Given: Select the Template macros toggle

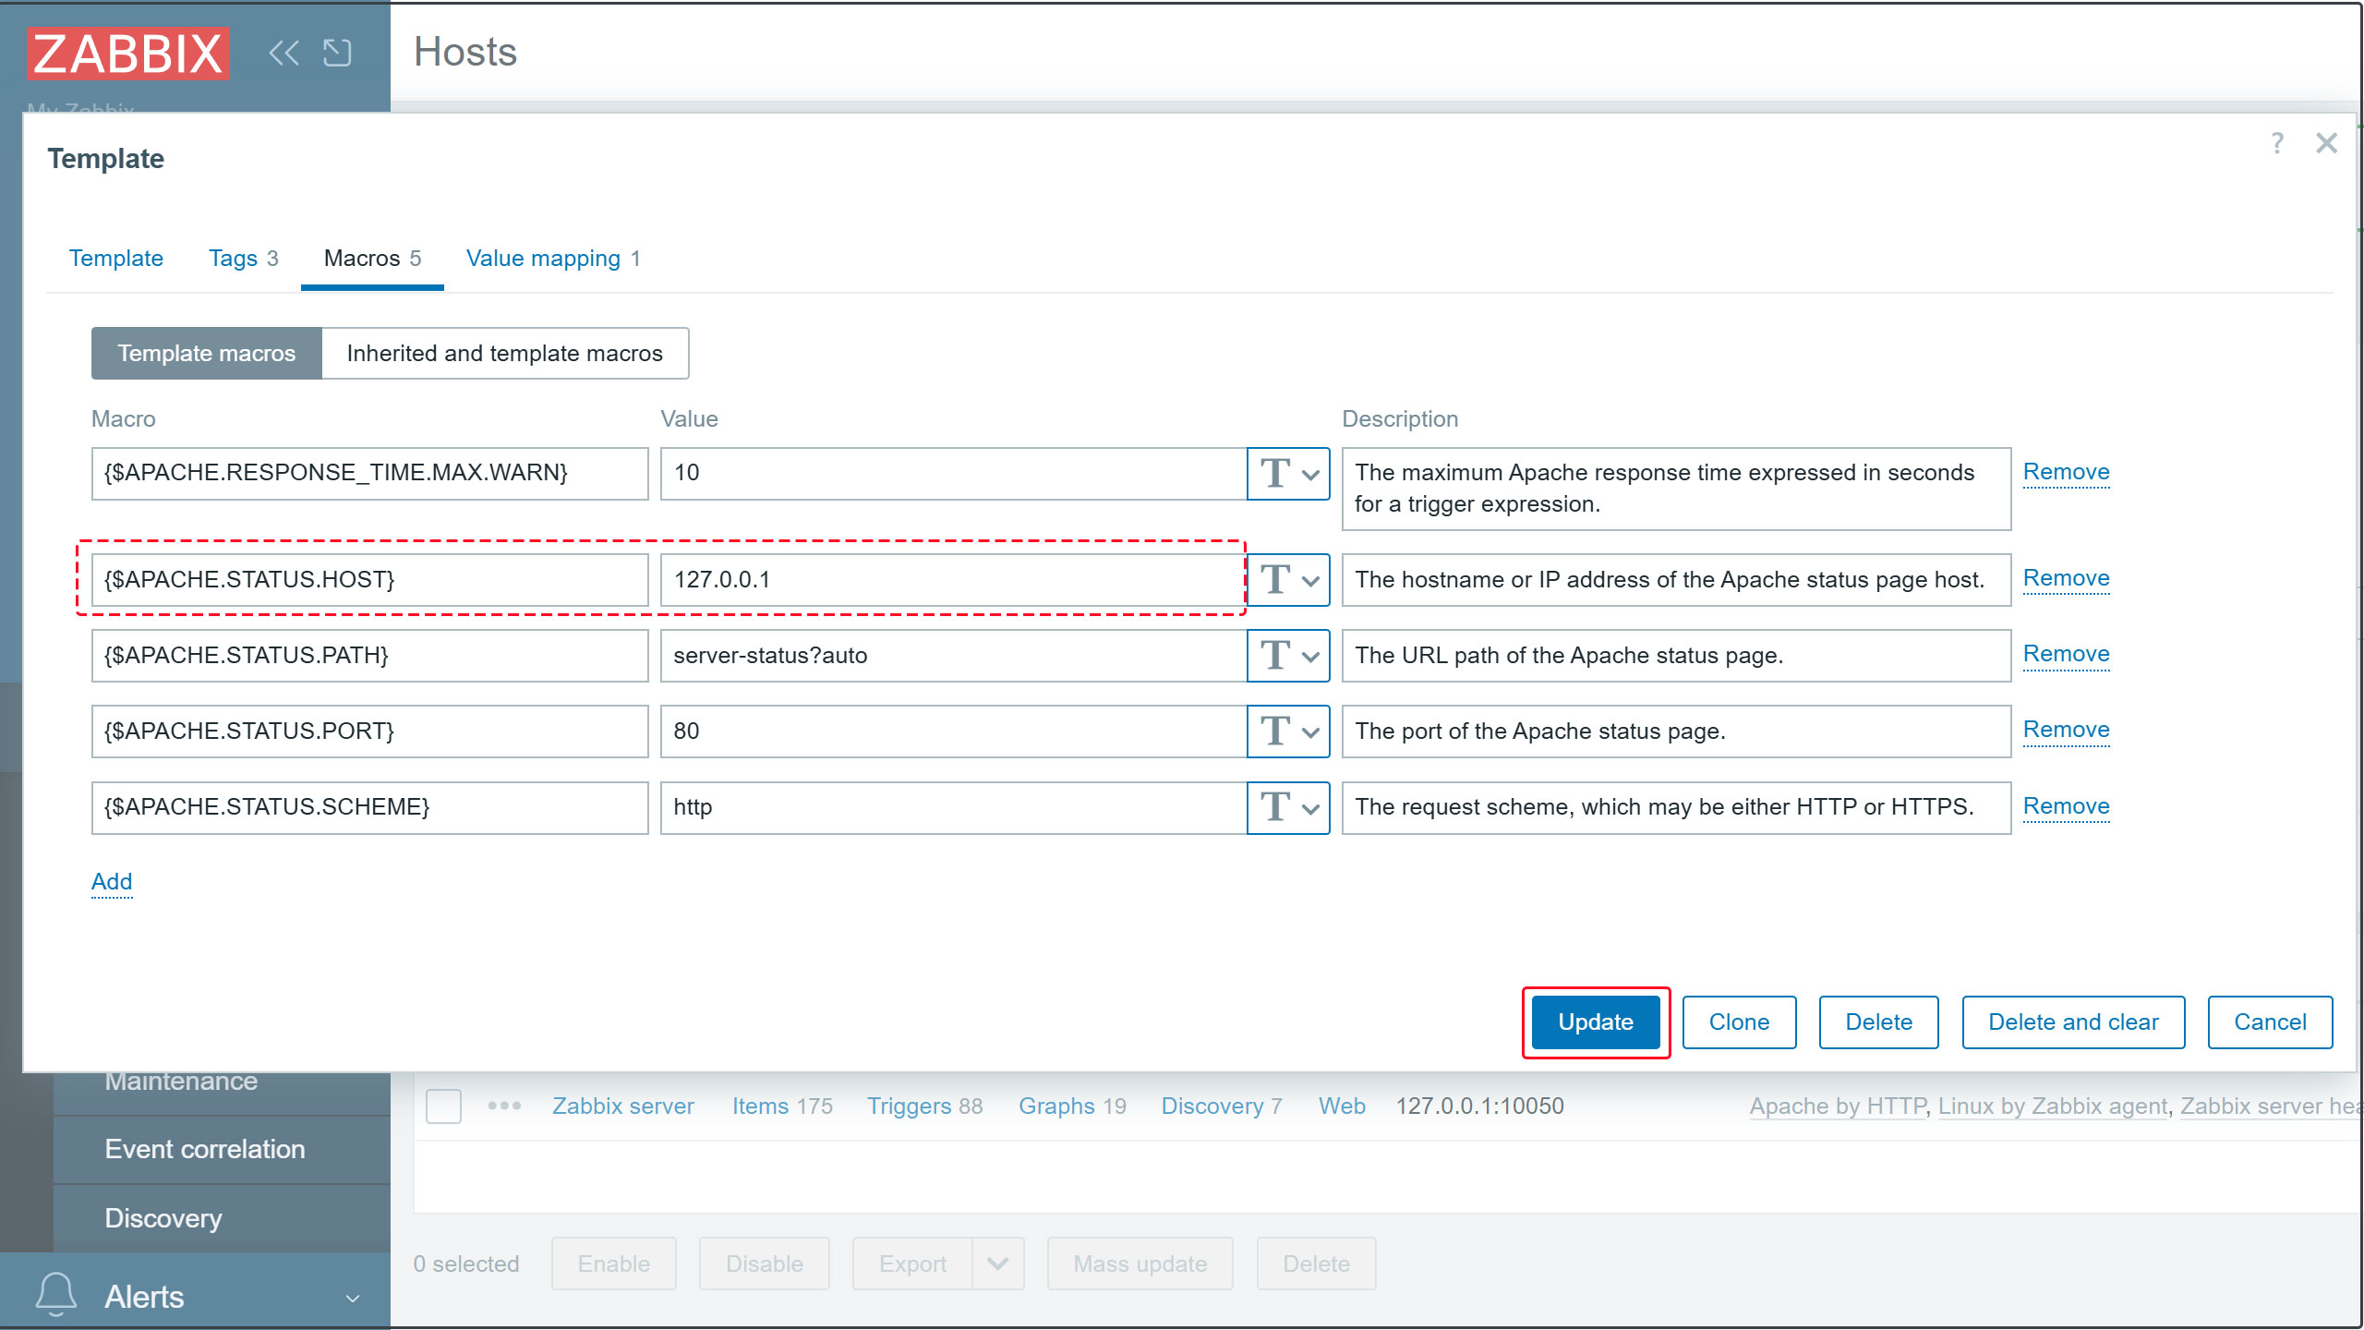Looking at the screenshot, I should (206, 353).
